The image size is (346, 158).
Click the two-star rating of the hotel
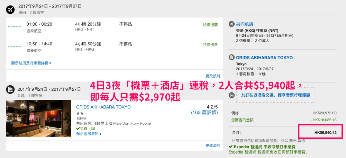pyautogui.click(x=80, y=113)
